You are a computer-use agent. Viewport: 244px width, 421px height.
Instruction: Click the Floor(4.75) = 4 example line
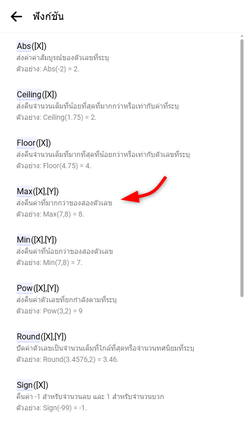coord(53,166)
